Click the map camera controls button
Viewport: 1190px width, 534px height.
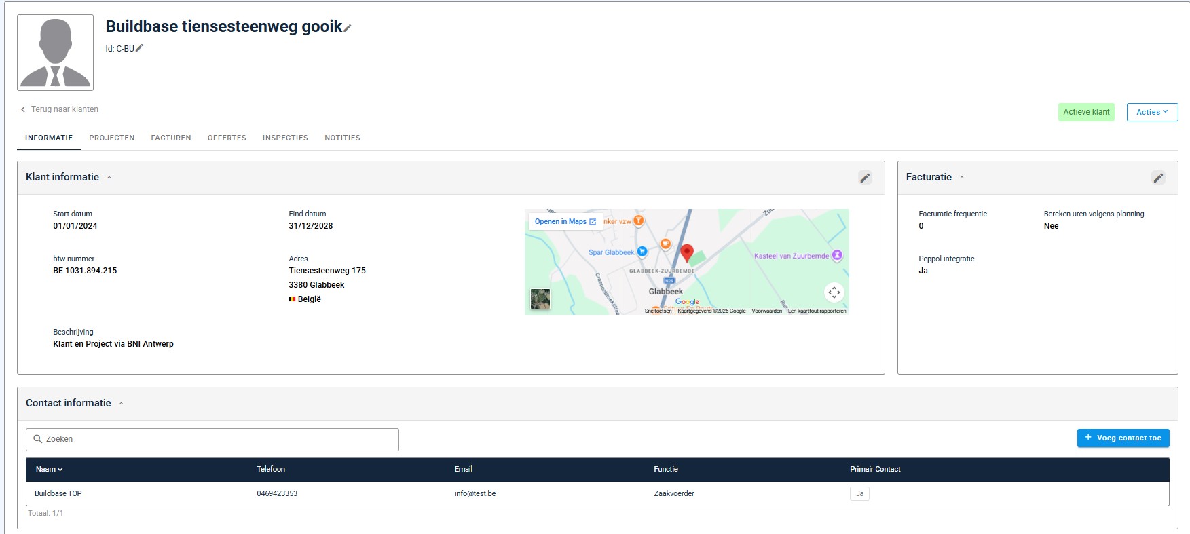click(834, 292)
